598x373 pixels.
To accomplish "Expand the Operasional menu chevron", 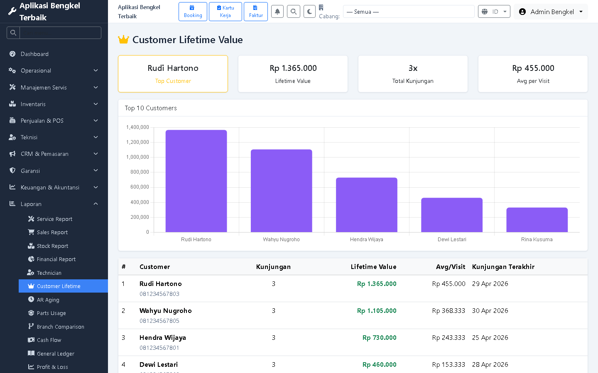I will tap(96, 70).
